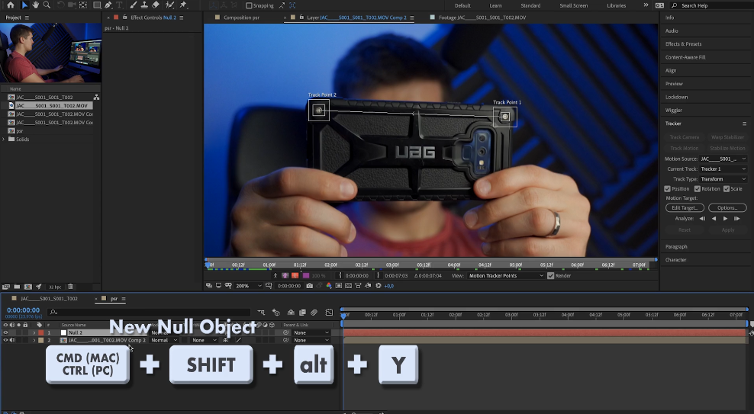Click the interpret footage icon in Project panel
Screen dimensions: 754x414
click(x=6, y=287)
